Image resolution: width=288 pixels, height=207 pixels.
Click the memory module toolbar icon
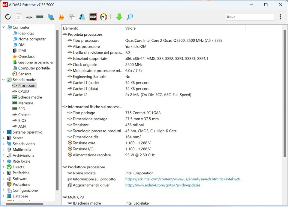pos(40,17)
